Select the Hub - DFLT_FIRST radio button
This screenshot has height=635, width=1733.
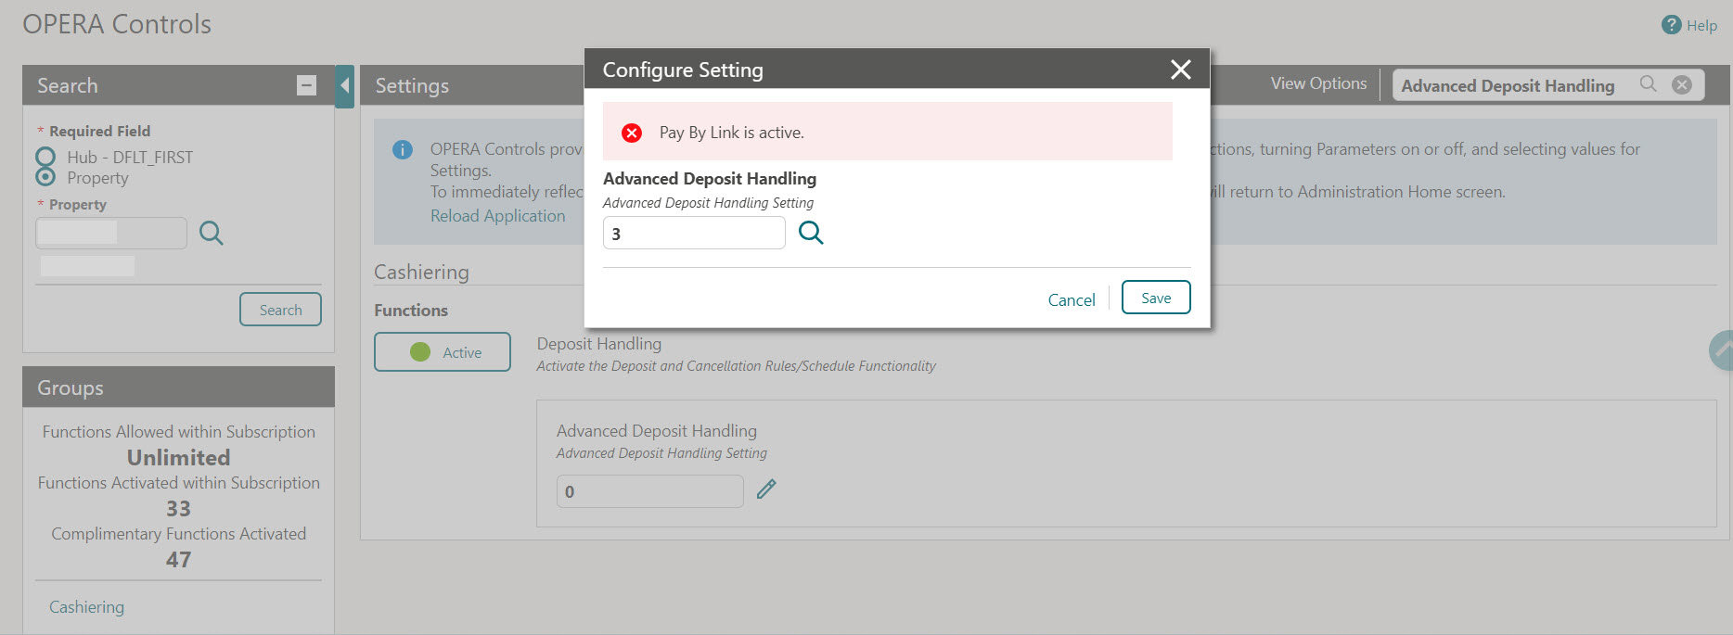click(45, 157)
